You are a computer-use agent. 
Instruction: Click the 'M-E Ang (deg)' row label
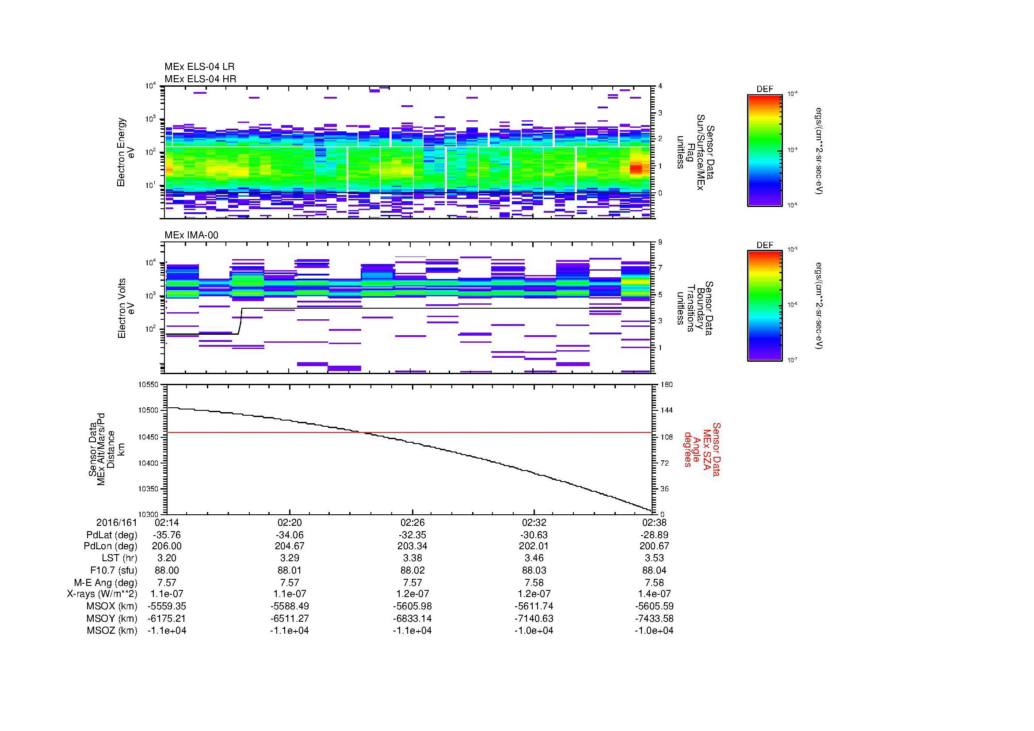[106, 582]
